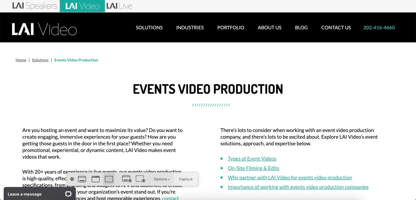416x200 pixels.
Task: Click the chat bubble icon in Leave a message
Action: (68, 194)
